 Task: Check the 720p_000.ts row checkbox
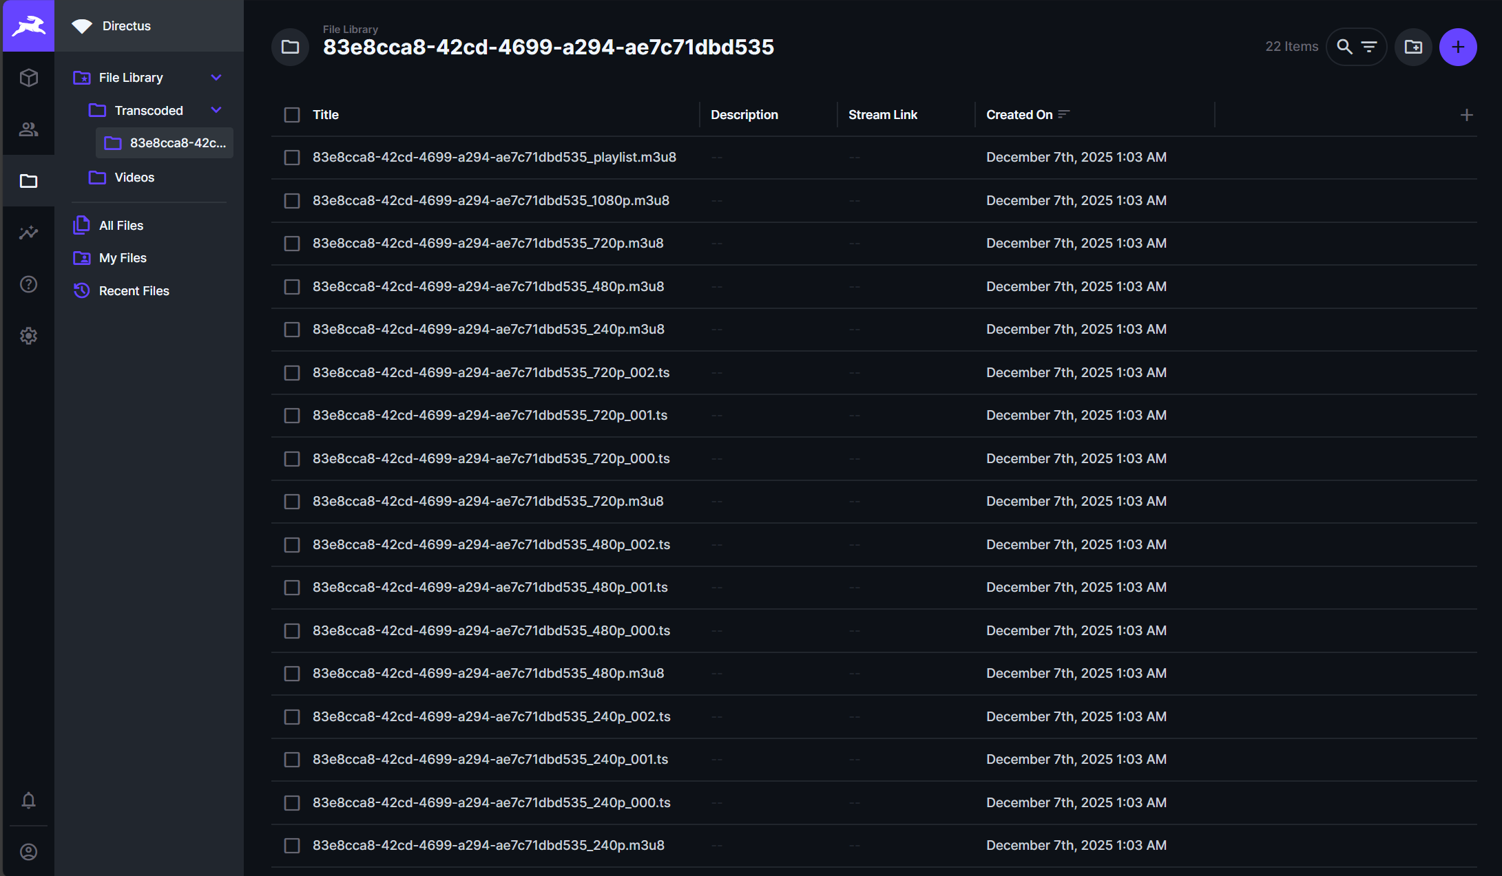291,458
